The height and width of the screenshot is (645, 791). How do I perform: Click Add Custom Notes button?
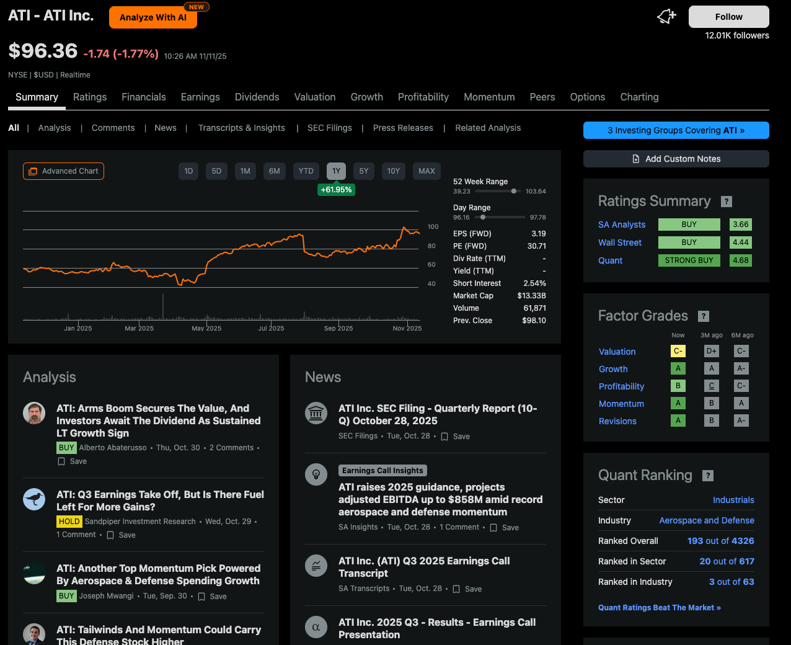[676, 159]
